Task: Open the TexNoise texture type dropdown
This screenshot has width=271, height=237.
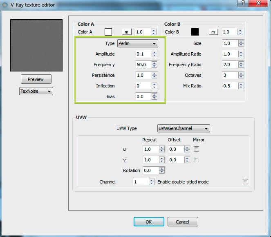Action: tap(36, 91)
